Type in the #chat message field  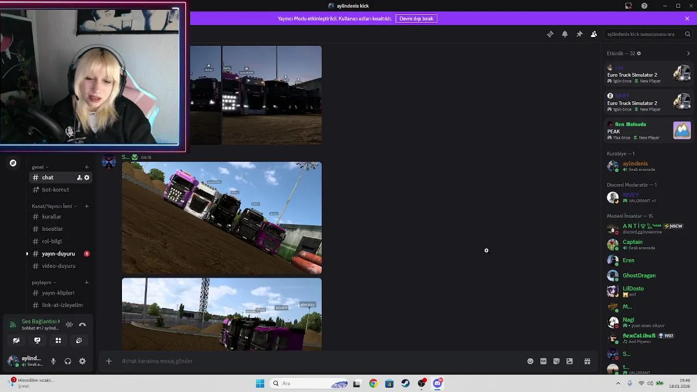click(x=321, y=361)
